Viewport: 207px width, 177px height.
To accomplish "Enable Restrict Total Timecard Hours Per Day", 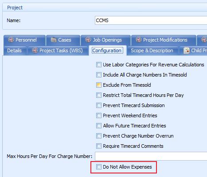I will coord(99,95).
